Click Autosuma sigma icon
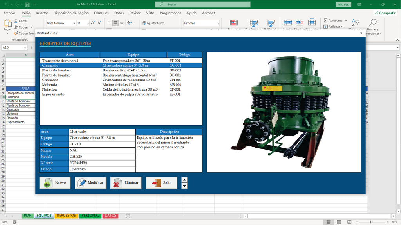Image resolution: width=401 pixels, height=225 pixels. (x=325, y=20)
